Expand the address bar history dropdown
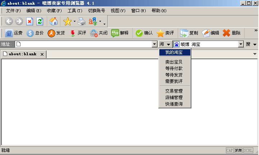Image resolution: width=259 pixels, height=155 pixels. 155,44
